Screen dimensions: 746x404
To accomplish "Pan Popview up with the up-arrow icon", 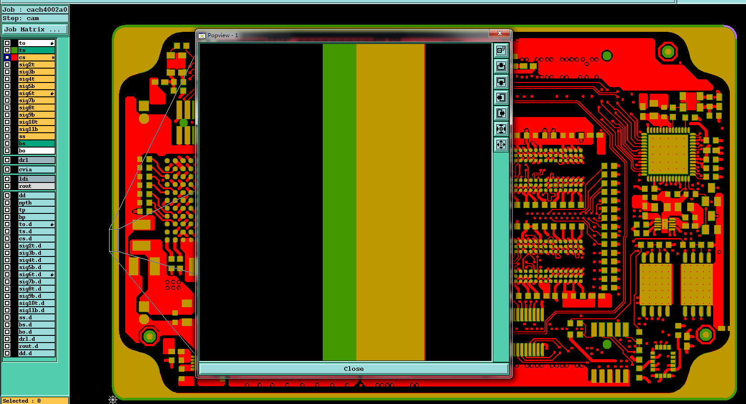I will 501,66.
